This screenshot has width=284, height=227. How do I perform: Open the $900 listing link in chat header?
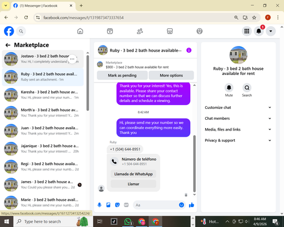[137, 67]
